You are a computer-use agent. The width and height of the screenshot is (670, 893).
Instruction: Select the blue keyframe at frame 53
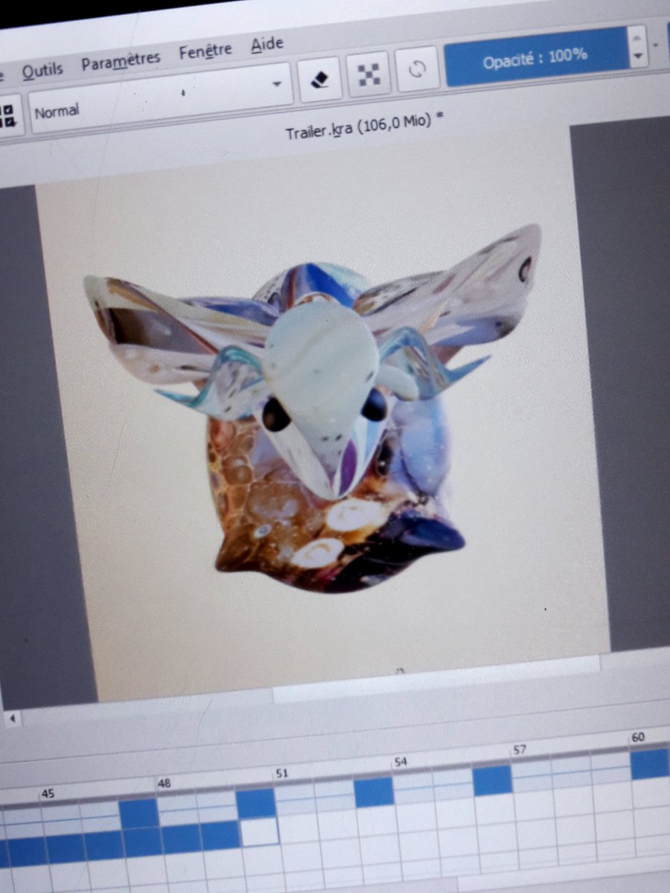(x=374, y=792)
